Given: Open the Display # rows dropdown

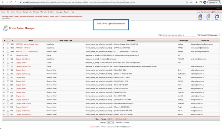Looking at the screenshot, I should coord(110,123).
